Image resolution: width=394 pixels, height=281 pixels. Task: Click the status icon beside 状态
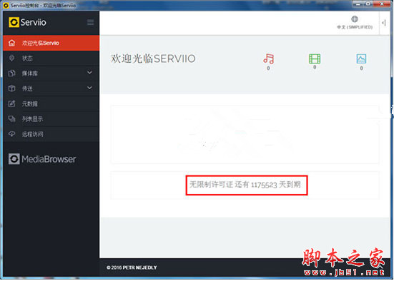[x=11, y=58]
